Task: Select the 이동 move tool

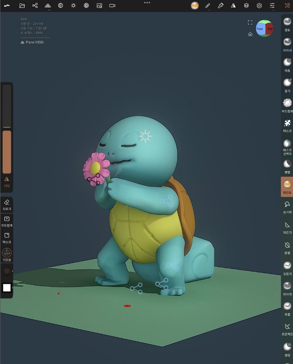Action: pyautogui.click(x=287, y=65)
